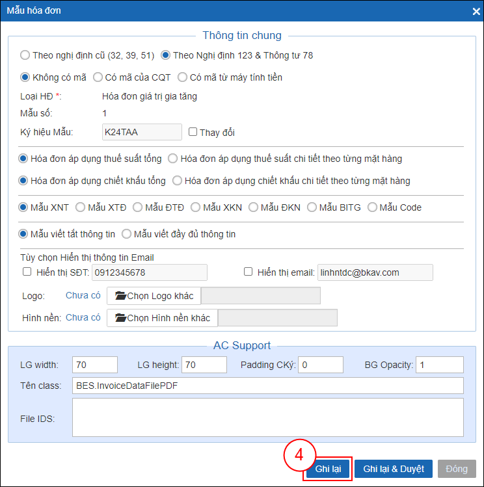
Task: Enable Hiển thị email checkbox
Action: point(249,272)
